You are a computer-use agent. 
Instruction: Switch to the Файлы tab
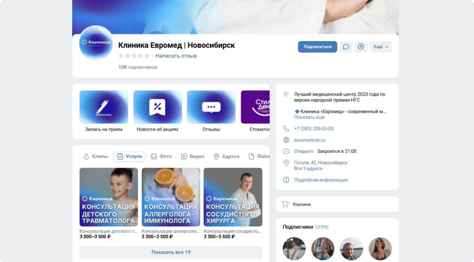click(x=259, y=156)
